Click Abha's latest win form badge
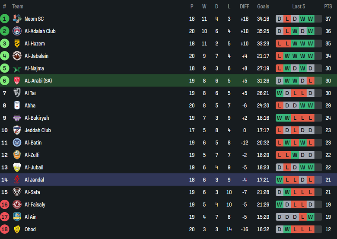Screen dimensions: 337x239 coord(310,105)
